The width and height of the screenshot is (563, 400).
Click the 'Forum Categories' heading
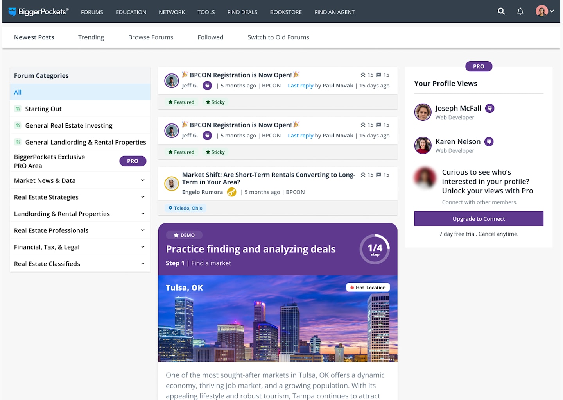41,76
